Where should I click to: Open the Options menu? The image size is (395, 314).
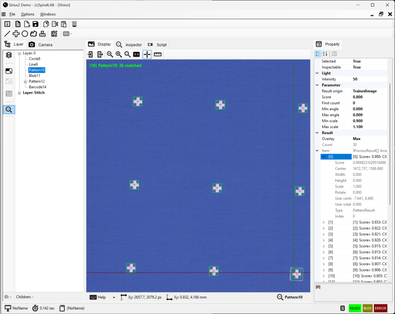coord(28,14)
